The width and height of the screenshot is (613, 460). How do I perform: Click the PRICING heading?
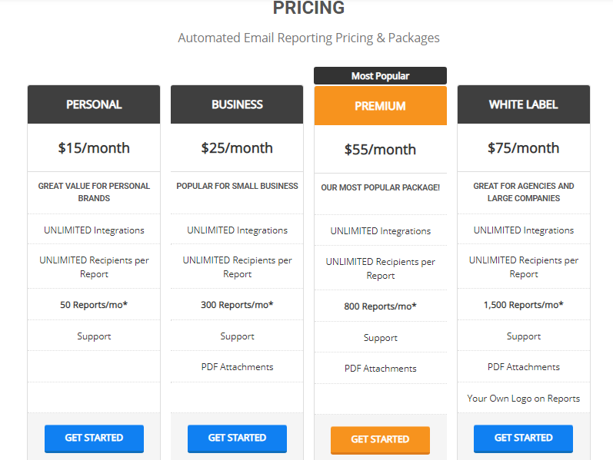point(309,8)
